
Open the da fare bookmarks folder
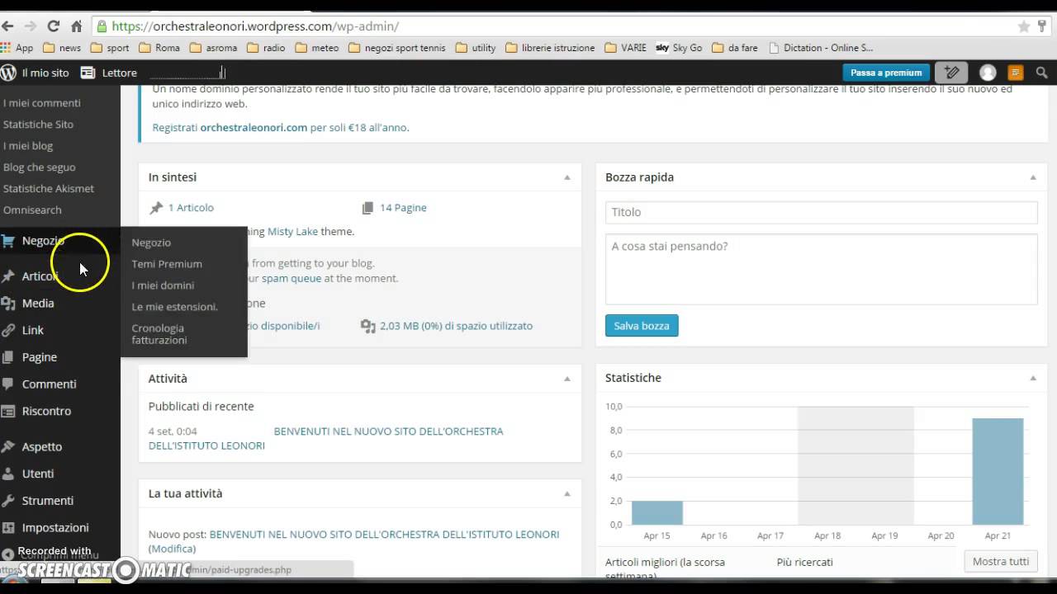tap(735, 48)
